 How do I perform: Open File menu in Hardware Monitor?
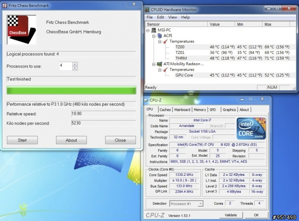point(149,17)
